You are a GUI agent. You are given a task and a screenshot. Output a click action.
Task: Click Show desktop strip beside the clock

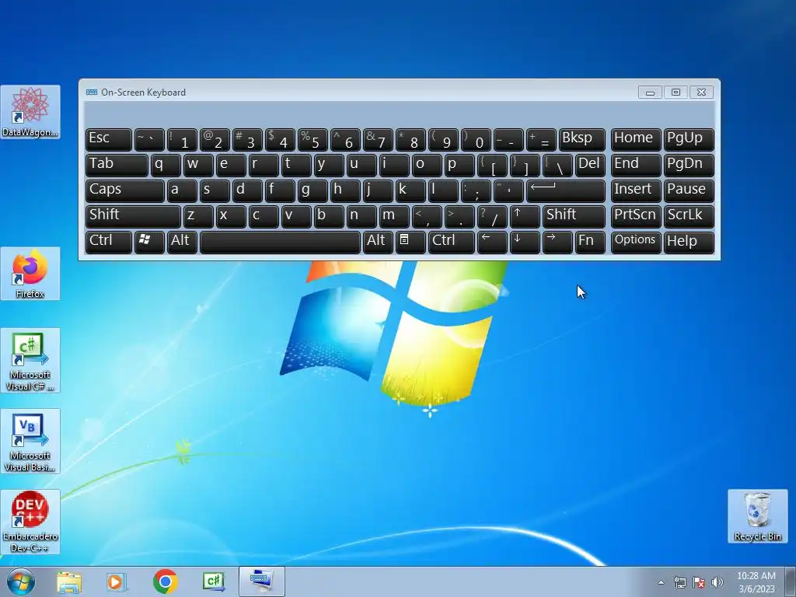[x=791, y=582]
